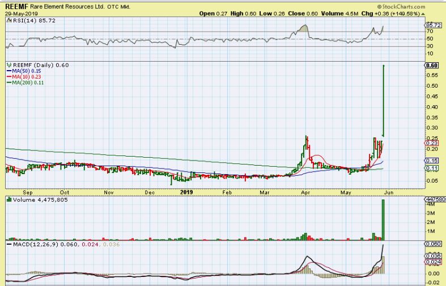
Task: Click the REEMF (Daily) 0.60 legend label
Action: (41, 65)
